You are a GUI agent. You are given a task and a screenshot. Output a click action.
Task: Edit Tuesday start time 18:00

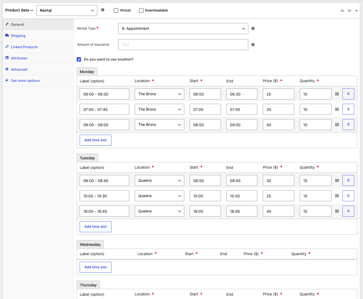[205, 211]
